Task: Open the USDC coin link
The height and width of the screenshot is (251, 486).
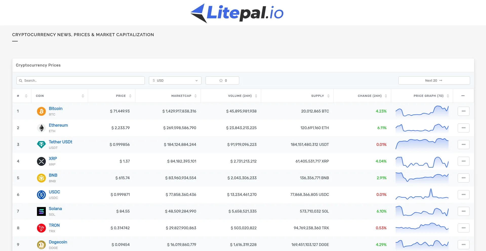Action: 54,192
